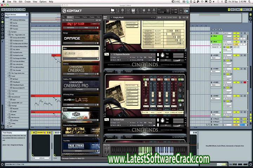253x168 pixels.
Task: Open the Kontakt Browse panel icon
Action: pos(112,11)
